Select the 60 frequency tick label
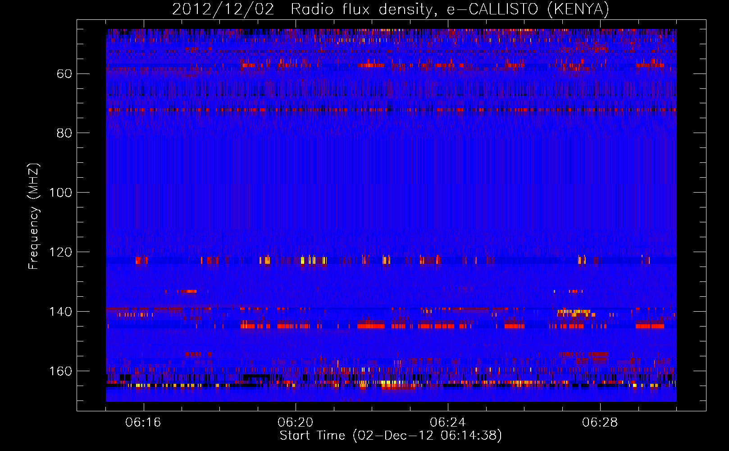The image size is (729, 451). pyautogui.click(x=64, y=74)
